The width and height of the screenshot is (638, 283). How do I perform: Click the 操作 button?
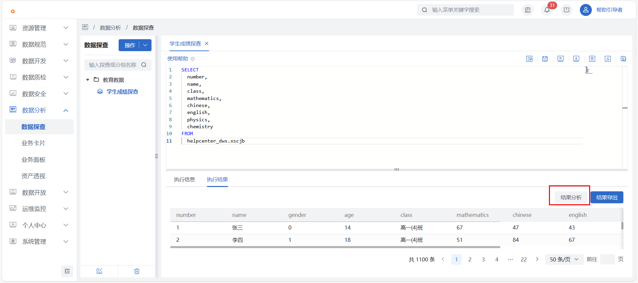[130, 45]
